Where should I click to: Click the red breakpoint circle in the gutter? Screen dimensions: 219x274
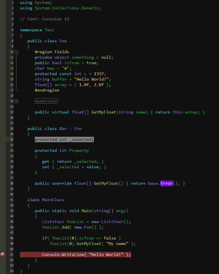click(x=3, y=254)
